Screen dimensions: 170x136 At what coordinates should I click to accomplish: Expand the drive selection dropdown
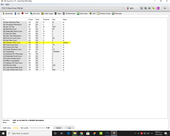(x=123, y=8)
